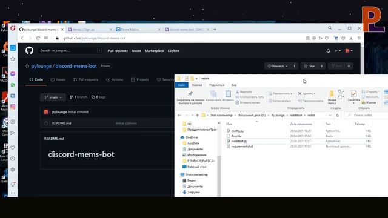This screenshot has width=388, height=218.
Task: Open Messenger in Opera sidebar
Action: click(x=13, y=74)
